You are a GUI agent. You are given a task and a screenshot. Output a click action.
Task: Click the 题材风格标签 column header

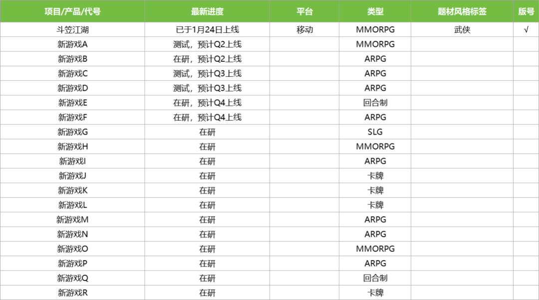462,11
